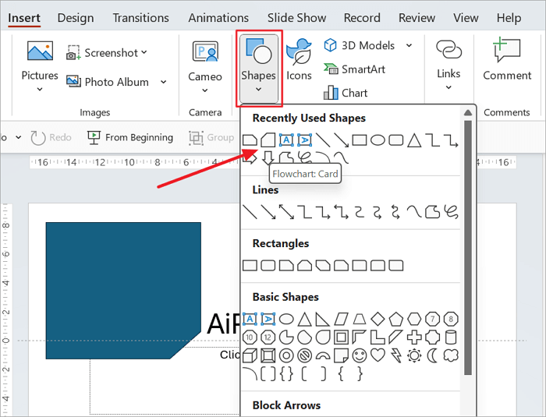Insert a SmartArt graphic

point(354,69)
